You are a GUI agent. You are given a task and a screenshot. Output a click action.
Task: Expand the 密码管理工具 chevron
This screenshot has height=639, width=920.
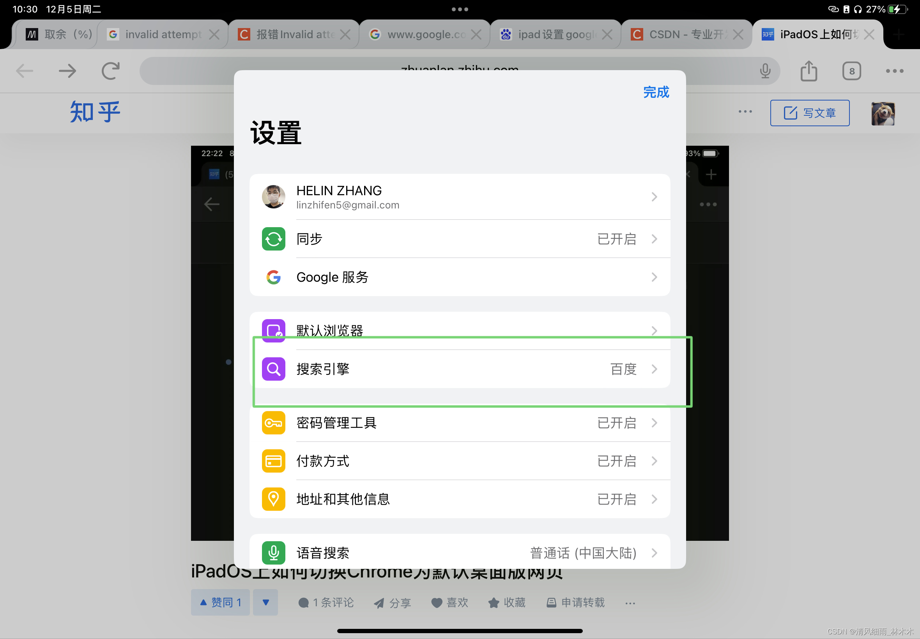[x=654, y=423]
